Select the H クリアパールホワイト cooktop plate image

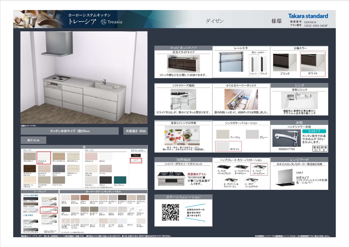click(251, 180)
